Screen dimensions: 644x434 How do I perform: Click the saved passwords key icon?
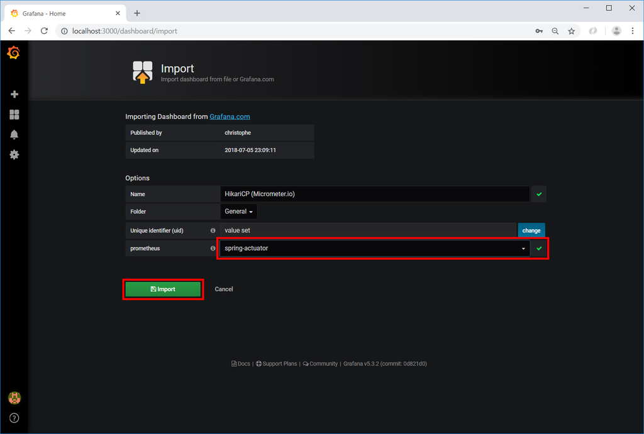coord(539,31)
